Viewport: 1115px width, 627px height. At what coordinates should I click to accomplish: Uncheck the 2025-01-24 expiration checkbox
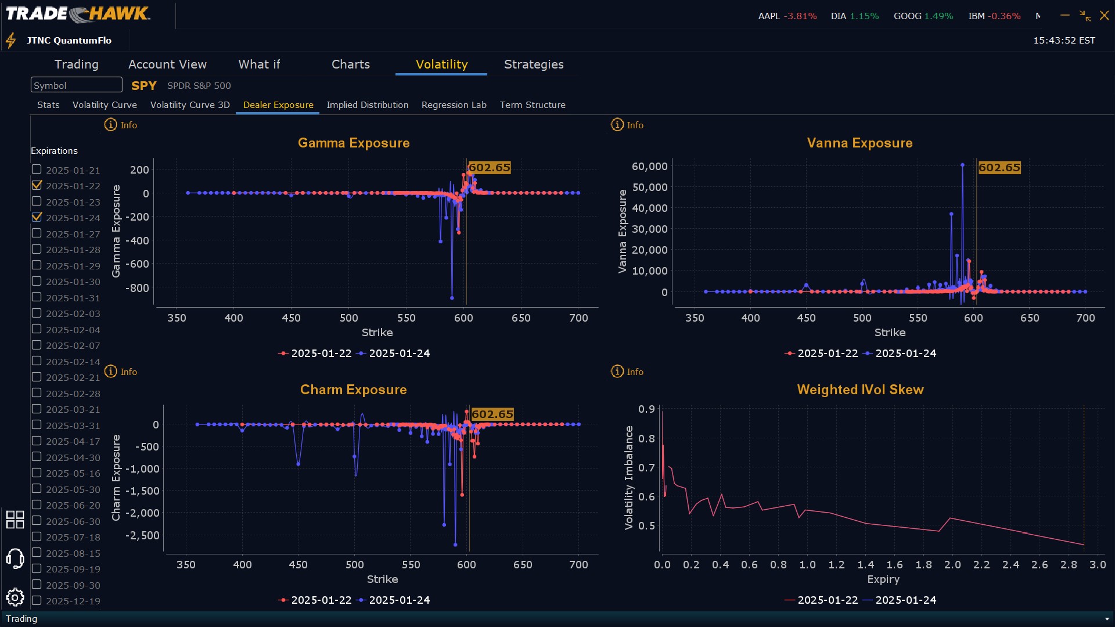pos(37,217)
